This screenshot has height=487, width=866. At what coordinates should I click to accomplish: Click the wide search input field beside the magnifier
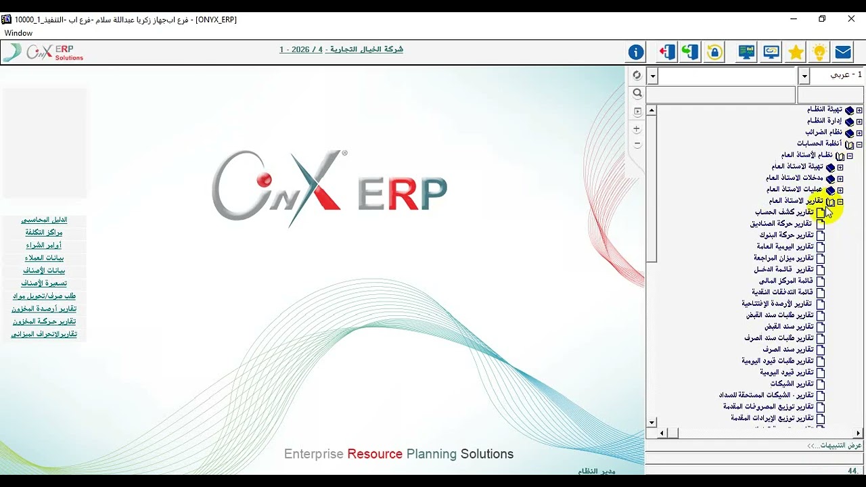click(x=721, y=95)
